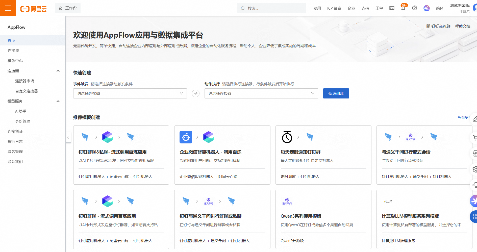This screenshot has height=252, width=477.
Task: Open the 帮助文档 link
Action: (463, 26)
